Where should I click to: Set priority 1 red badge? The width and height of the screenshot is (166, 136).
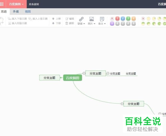[x=118, y=19]
